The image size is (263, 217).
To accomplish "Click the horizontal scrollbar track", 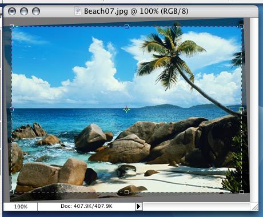I will (196, 207).
